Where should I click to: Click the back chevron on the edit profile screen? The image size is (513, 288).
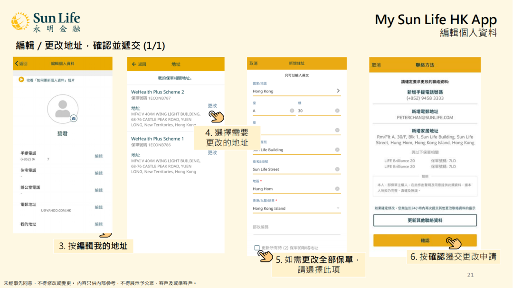17,64
